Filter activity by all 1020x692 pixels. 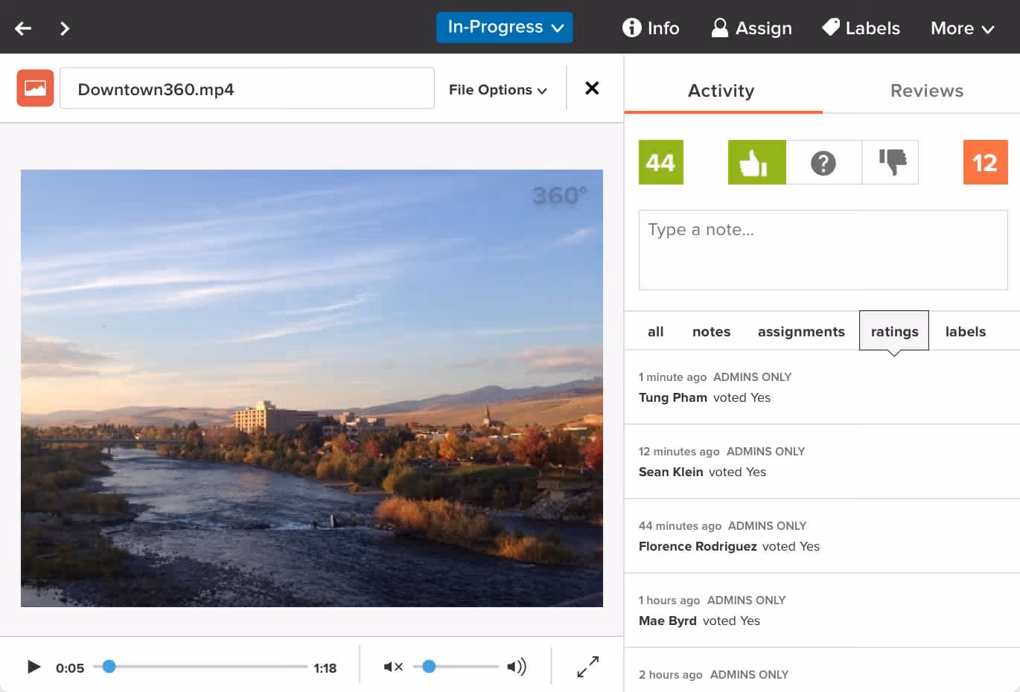point(655,332)
